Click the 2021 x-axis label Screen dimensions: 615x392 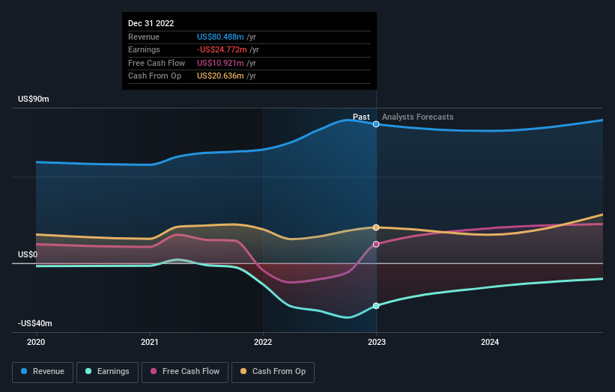point(149,343)
